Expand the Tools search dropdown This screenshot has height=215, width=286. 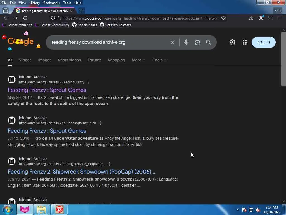[x=159, y=60]
